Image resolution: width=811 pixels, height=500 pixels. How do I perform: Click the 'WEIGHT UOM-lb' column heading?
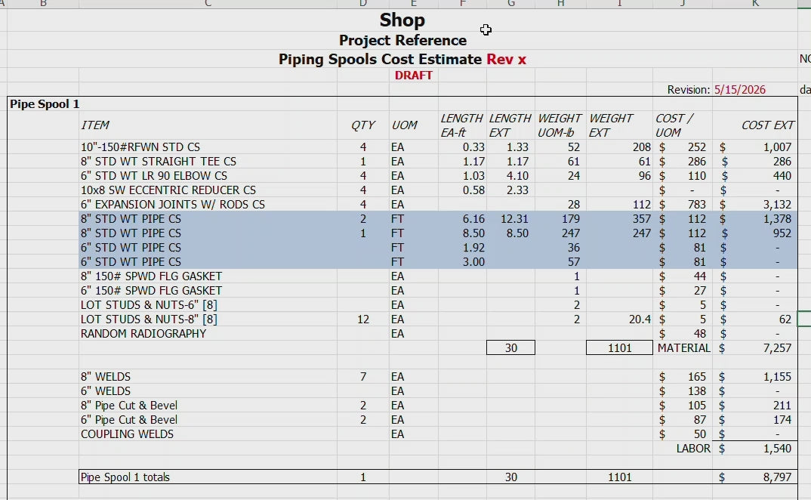559,125
